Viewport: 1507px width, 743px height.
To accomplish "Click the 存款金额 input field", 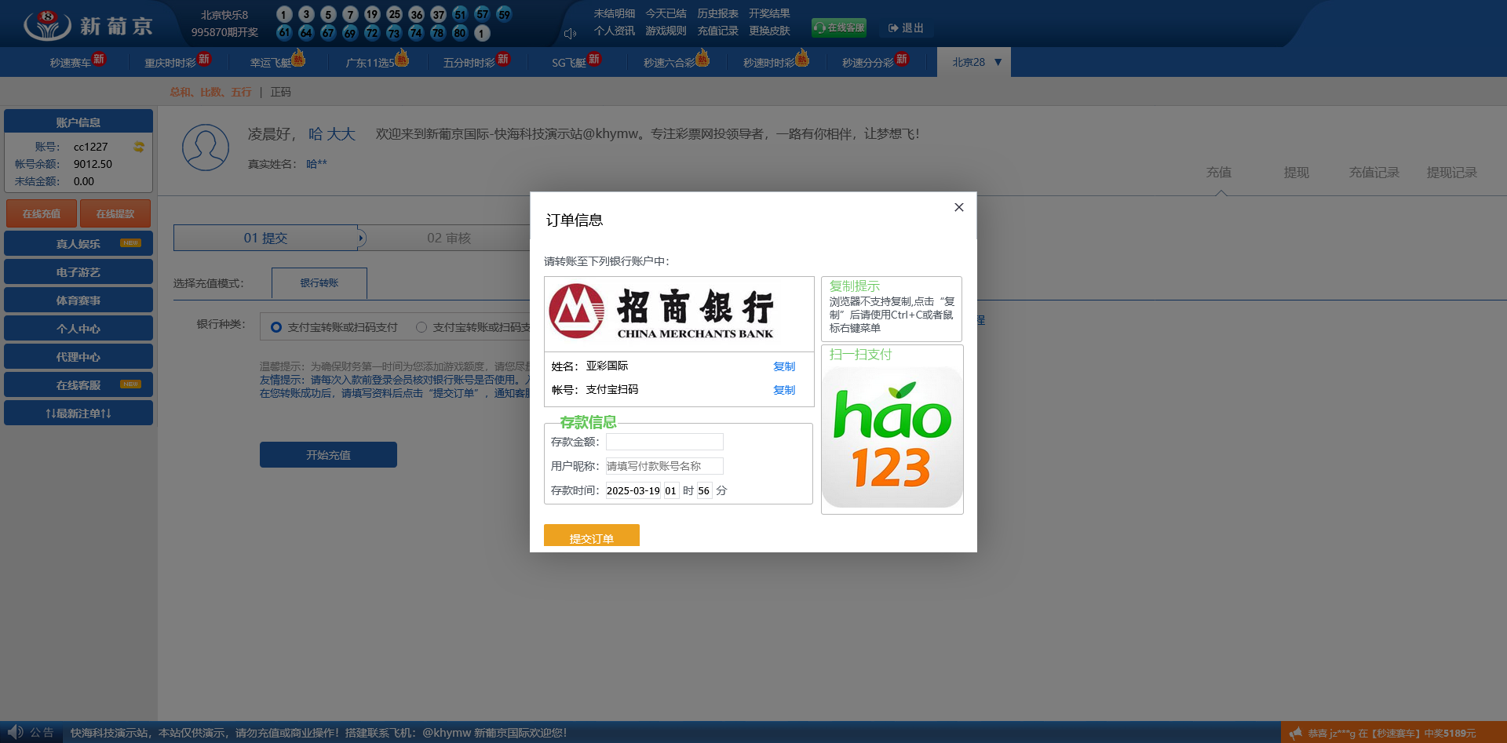I will 664,442.
